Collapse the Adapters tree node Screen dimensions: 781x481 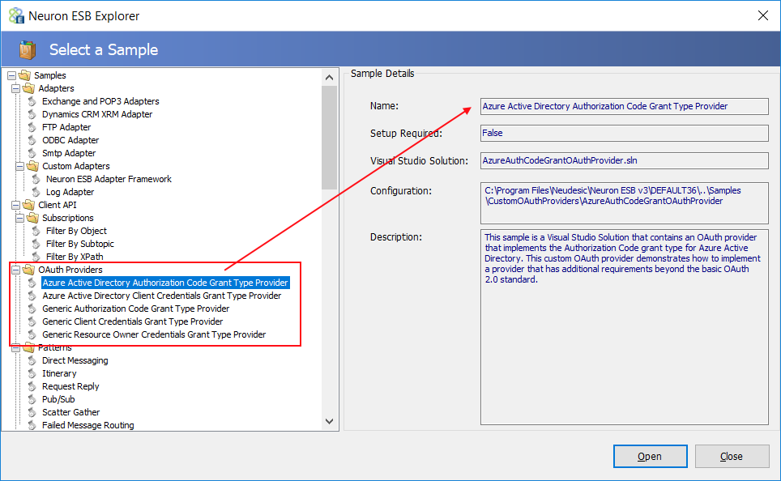pyautogui.click(x=16, y=88)
